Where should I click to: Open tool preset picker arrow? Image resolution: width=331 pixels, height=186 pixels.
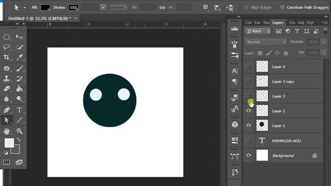point(24,8)
